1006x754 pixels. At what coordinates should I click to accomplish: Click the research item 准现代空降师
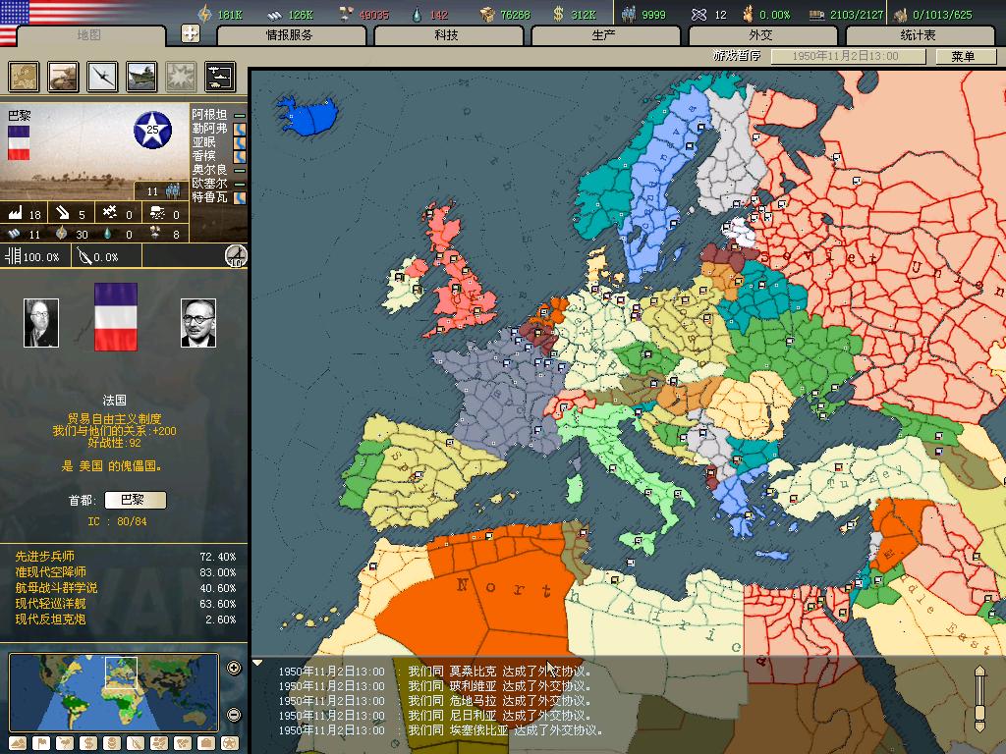click(51, 572)
